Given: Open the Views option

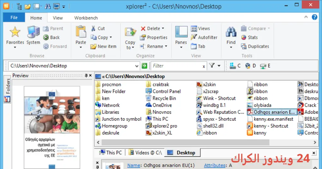Looking at the screenshot, I should click(x=200, y=29).
